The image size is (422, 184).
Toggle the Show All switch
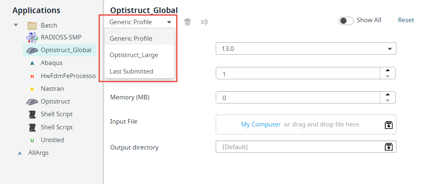[346, 21]
